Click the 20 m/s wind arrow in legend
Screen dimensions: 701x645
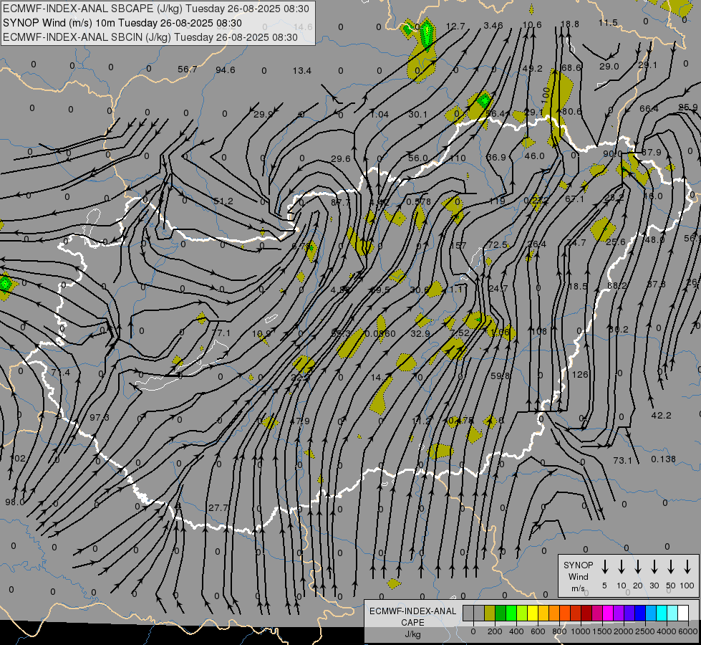tap(638, 567)
